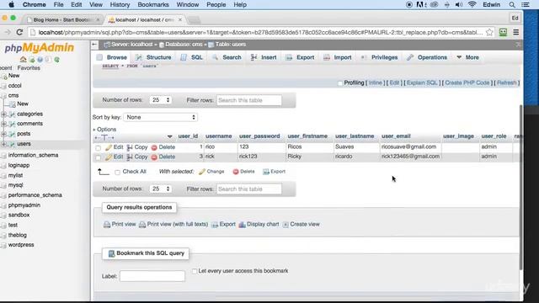Open the top Number of rows dropdown
Screen dimensions: 539x303
click(x=161, y=100)
